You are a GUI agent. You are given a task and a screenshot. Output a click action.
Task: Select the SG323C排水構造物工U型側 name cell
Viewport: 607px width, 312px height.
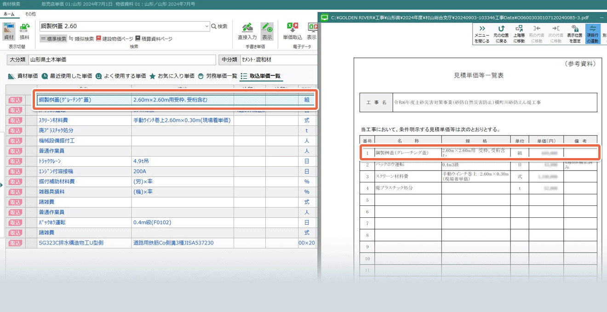84,243
